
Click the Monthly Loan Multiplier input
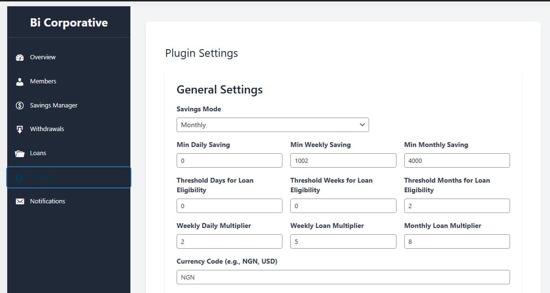(x=457, y=241)
